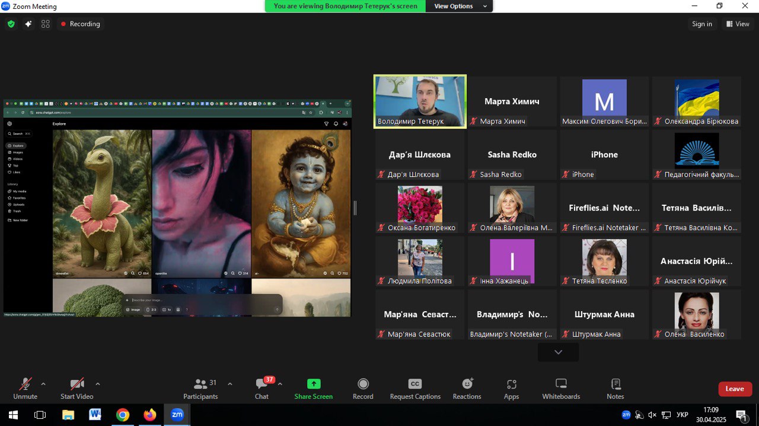Open the green dinosaur flower image
Image resolution: width=759 pixels, height=426 pixels.
point(102,204)
